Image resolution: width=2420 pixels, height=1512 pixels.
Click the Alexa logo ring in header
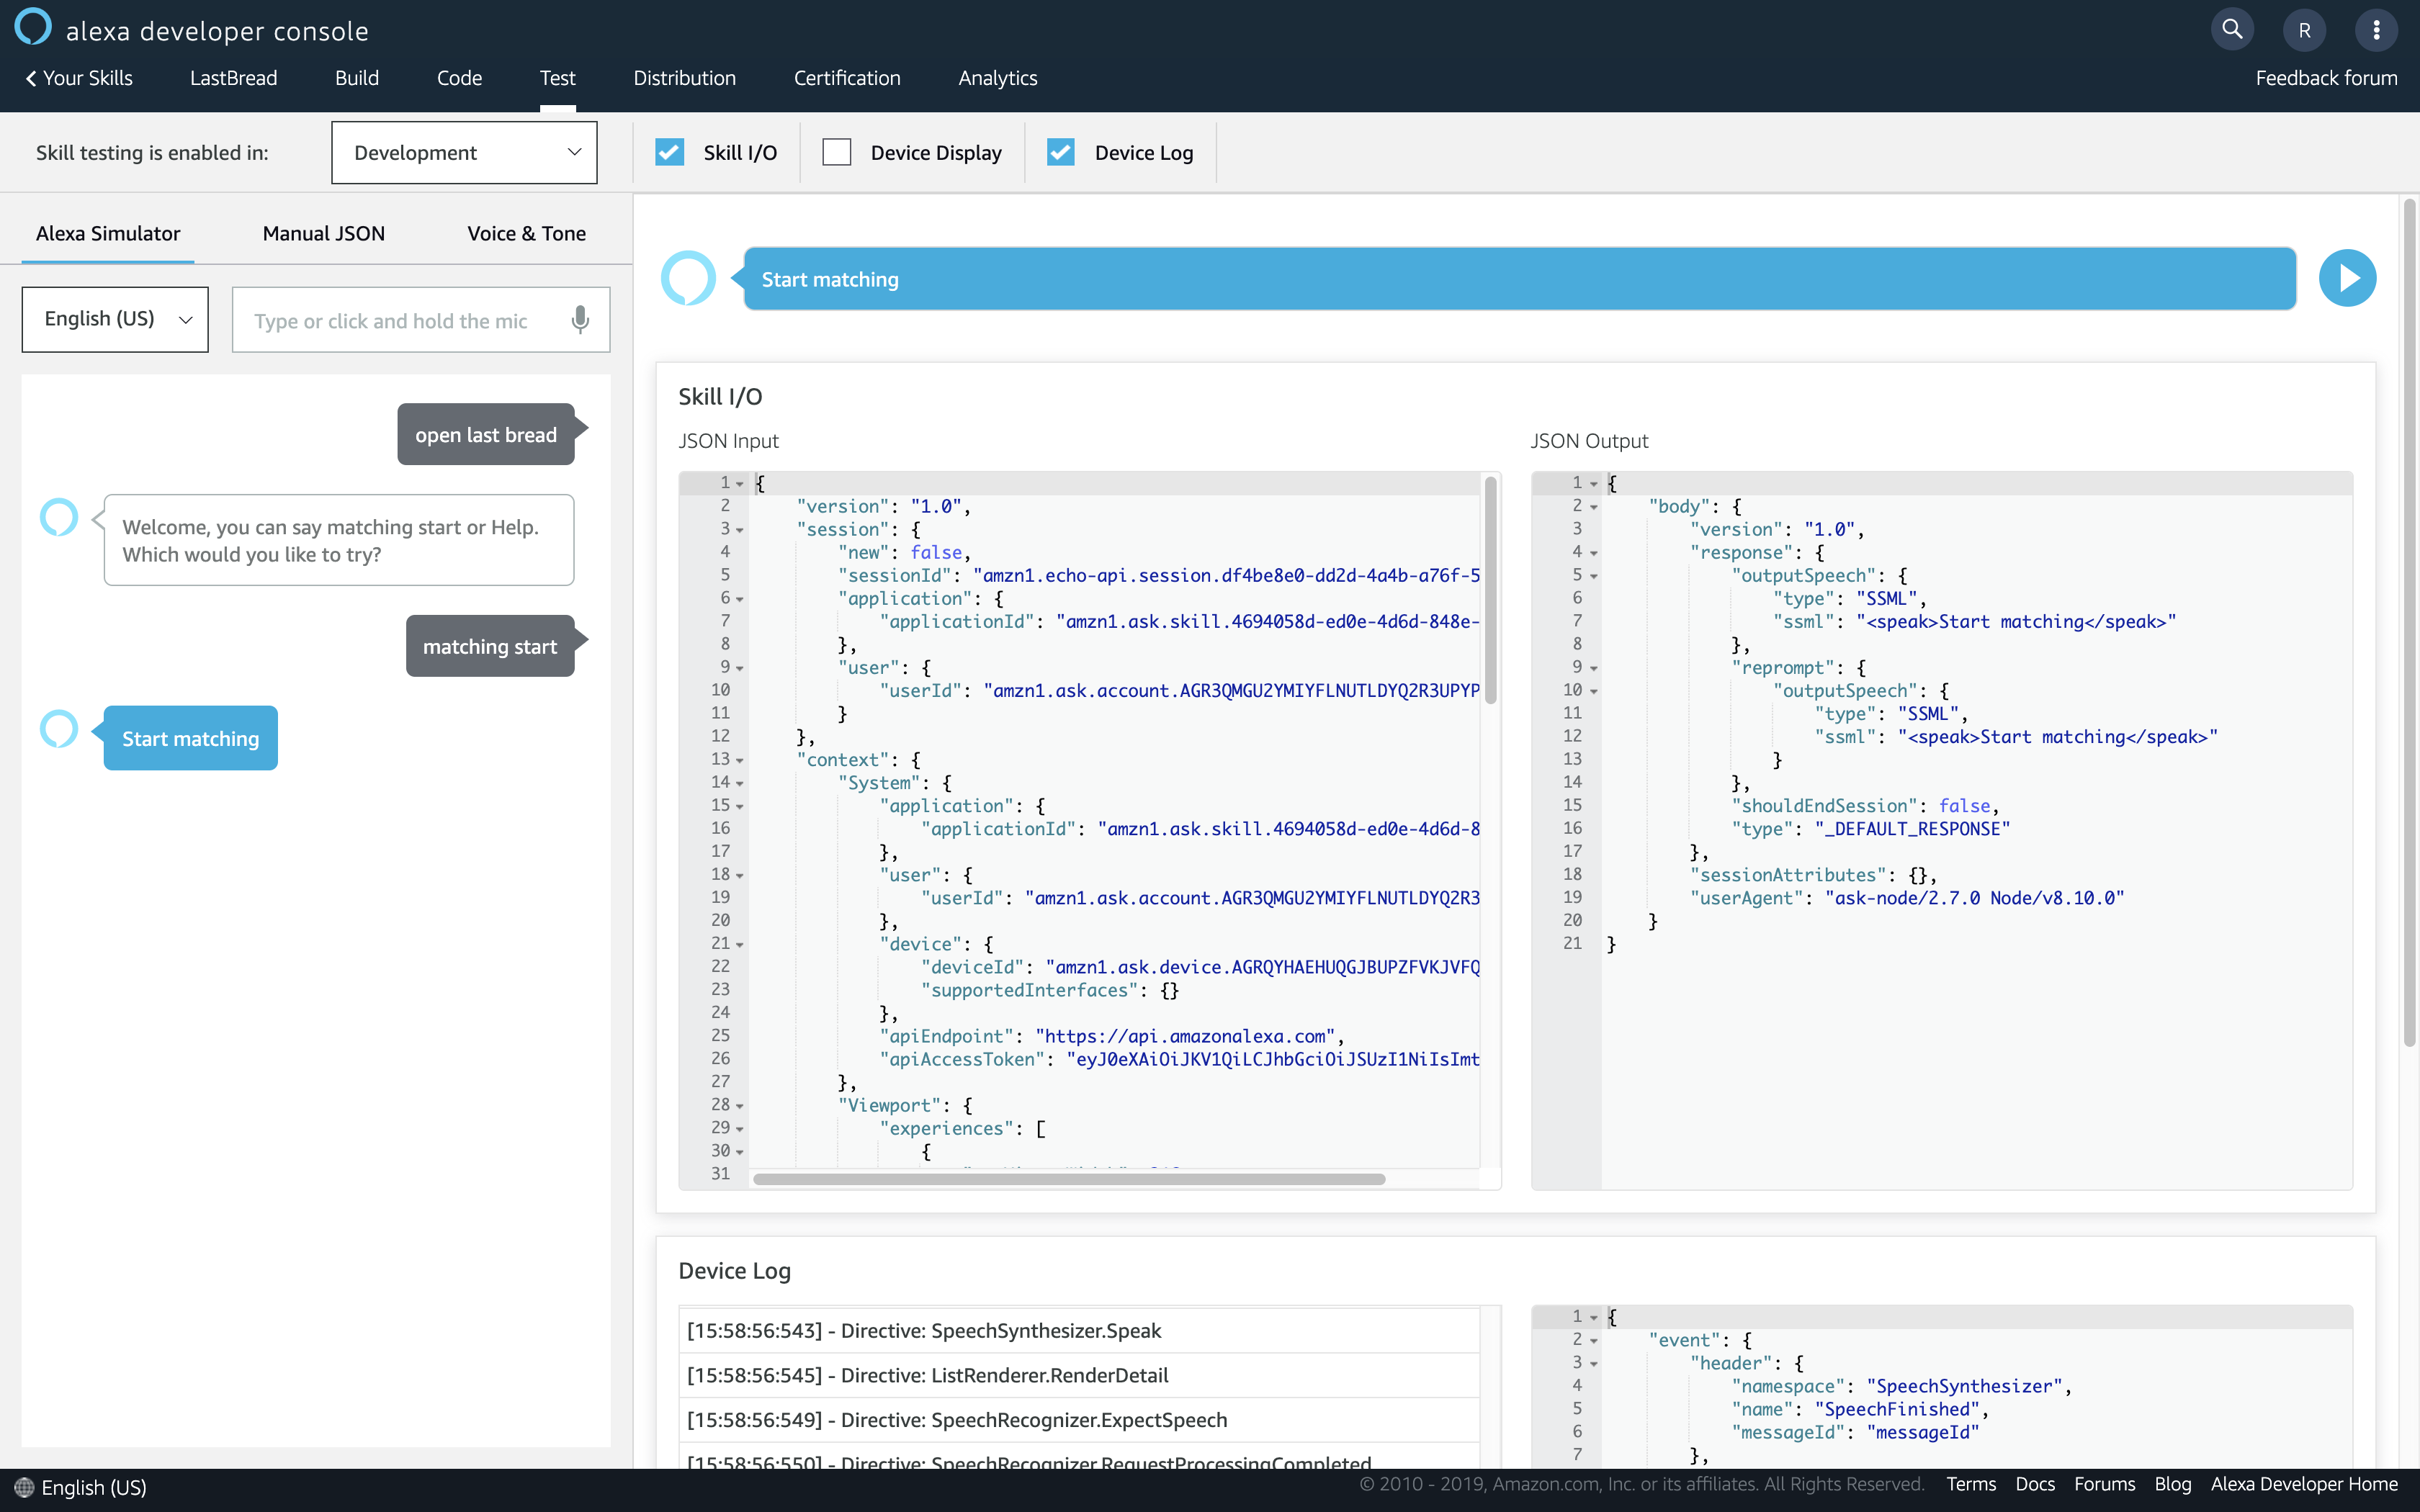pos(33,27)
